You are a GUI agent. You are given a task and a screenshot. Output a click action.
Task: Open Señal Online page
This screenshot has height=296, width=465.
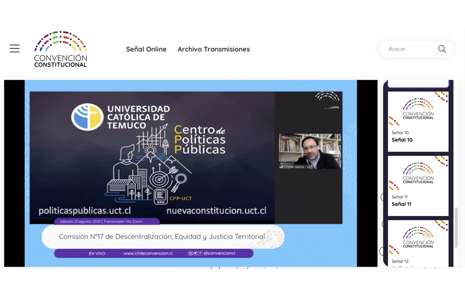coord(146,49)
